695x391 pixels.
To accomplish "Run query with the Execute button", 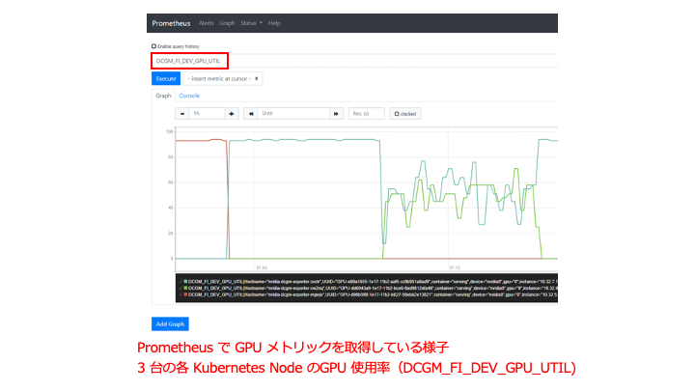I will 166,78.
